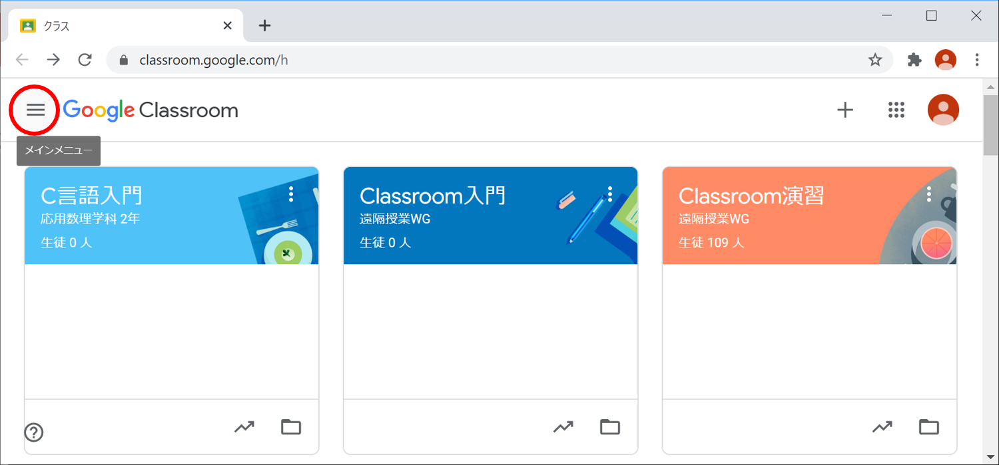This screenshot has width=999, height=465.
Task: Bookmark this page with star icon
Action: point(875,60)
